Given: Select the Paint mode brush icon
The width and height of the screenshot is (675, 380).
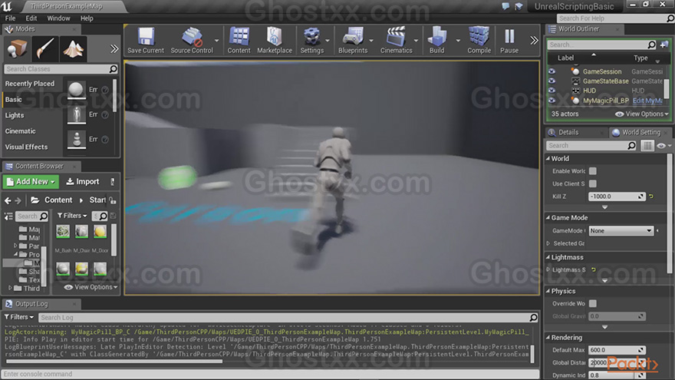Looking at the screenshot, I should pyautogui.click(x=44, y=48).
